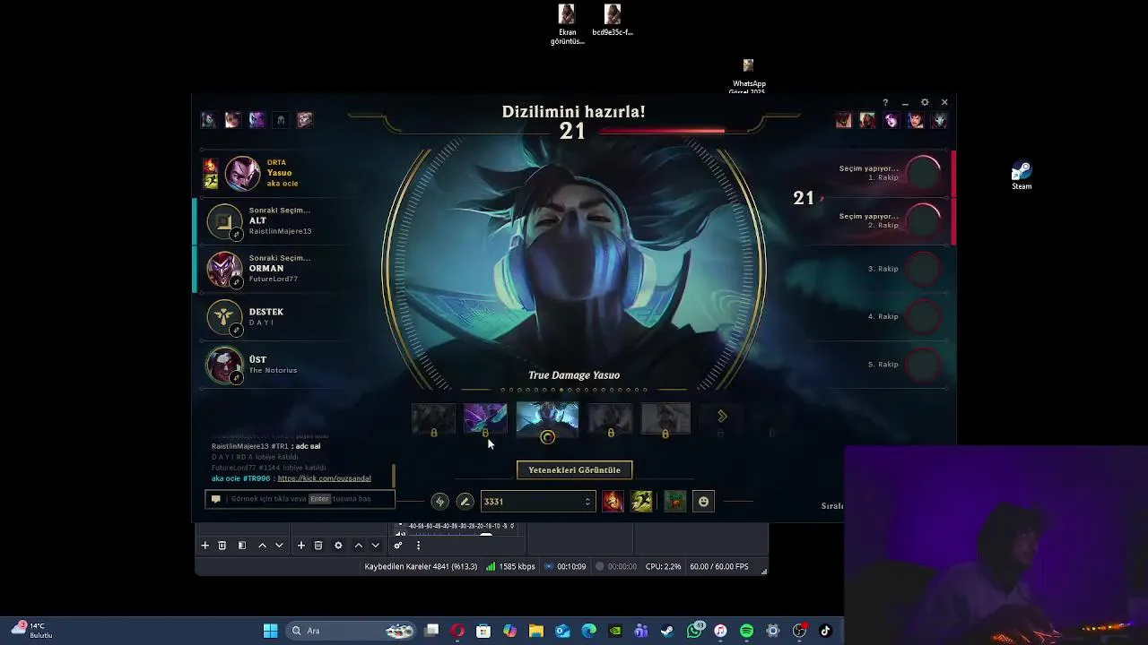1148x645 pixels.
Task: Add a scene with OBS plus button
Action: [204, 545]
